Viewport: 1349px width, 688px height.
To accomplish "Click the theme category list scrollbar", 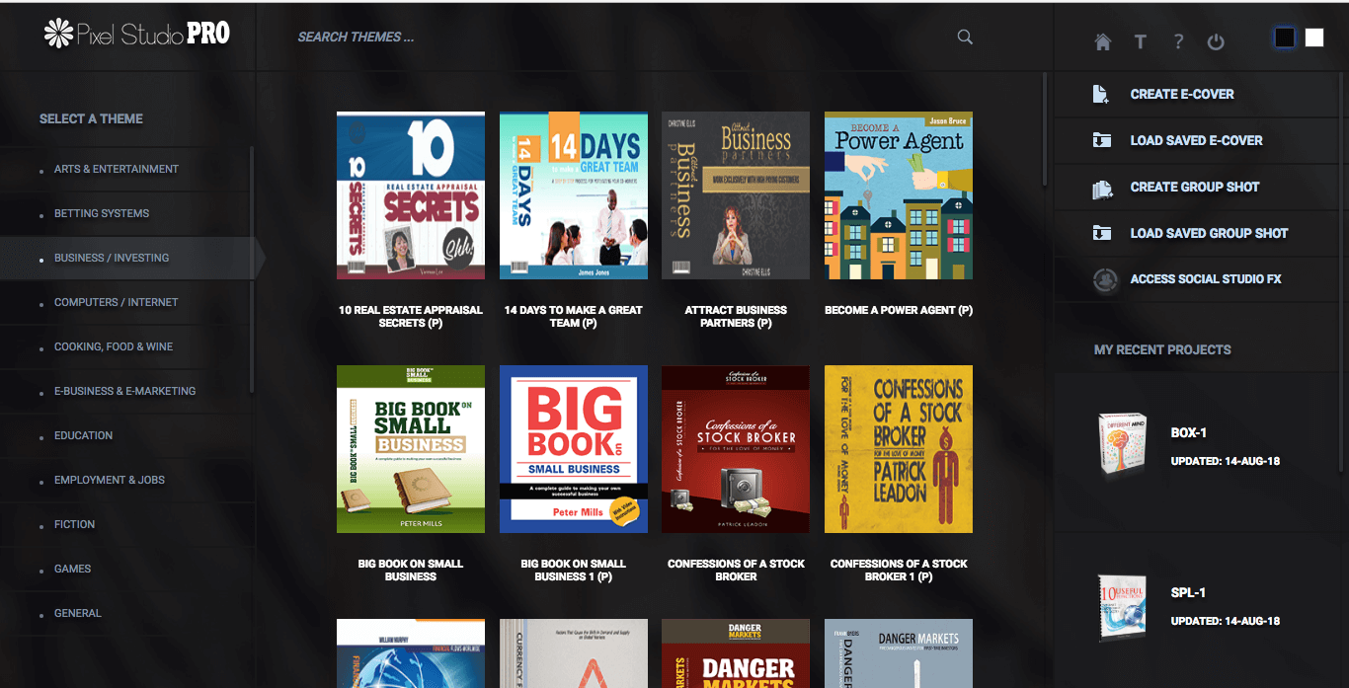I will tap(252, 268).
